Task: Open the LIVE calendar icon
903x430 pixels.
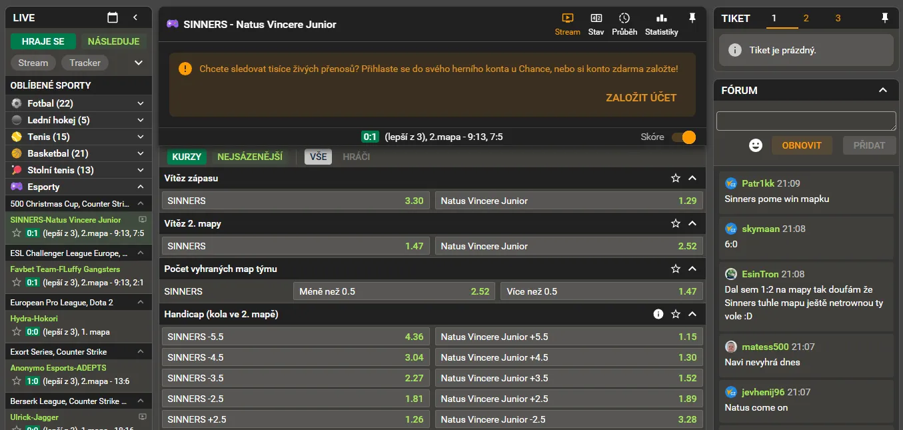Action: pos(113,18)
